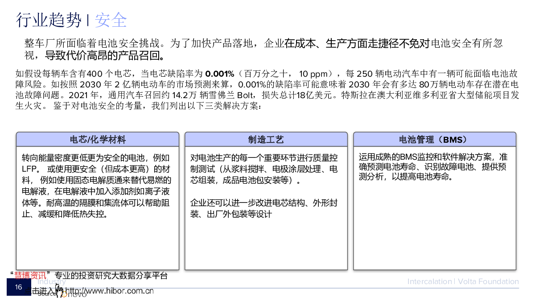The height and width of the screenshot is (301, 535).
Task: Click the page number 16 badge
Action: coord(18,287)
